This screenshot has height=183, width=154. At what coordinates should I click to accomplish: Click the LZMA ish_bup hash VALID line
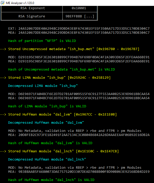[47, 106]
